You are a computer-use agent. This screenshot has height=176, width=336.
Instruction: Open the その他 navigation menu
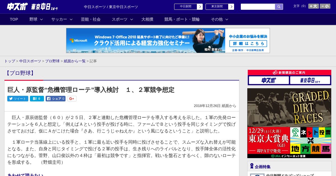pos(217,19)
